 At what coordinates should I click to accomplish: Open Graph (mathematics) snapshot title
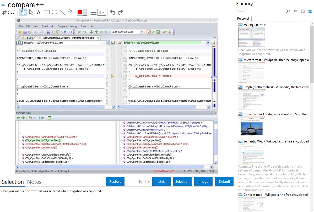click(x=276, y=87)
